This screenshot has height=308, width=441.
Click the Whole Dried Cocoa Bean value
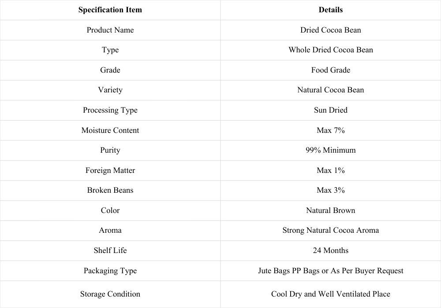tap(330, 50)
